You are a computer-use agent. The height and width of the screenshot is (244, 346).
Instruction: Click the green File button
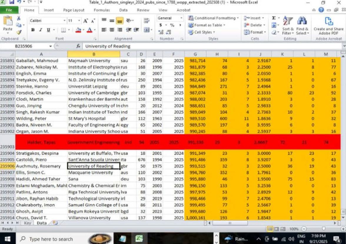point(9,10)
